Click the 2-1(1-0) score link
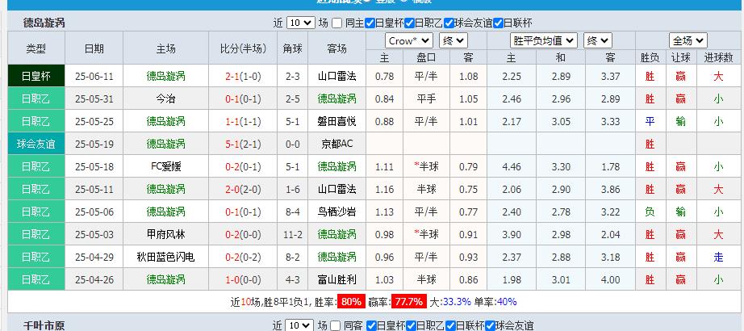Screen dimensions: 744x331 (243, 77)
